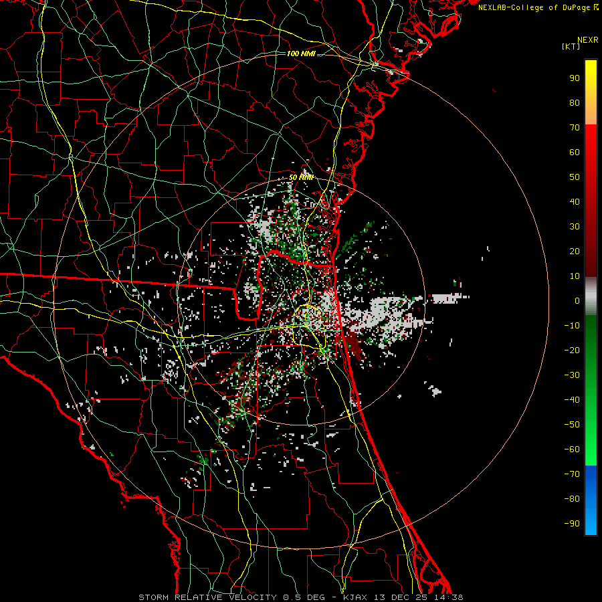Viewport: 602px width, 602px height.
Task: Click the 60 value on velocity scale
Action: click(x=575, y=153)
